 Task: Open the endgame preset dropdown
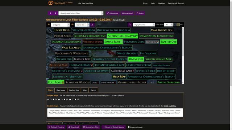click(60, 25)
